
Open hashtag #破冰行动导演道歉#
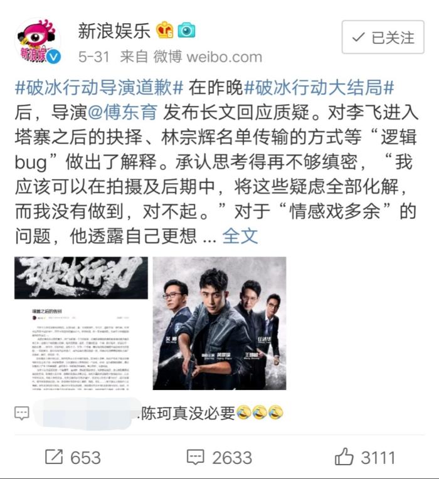pyautogui.click(x=99, y=88)
